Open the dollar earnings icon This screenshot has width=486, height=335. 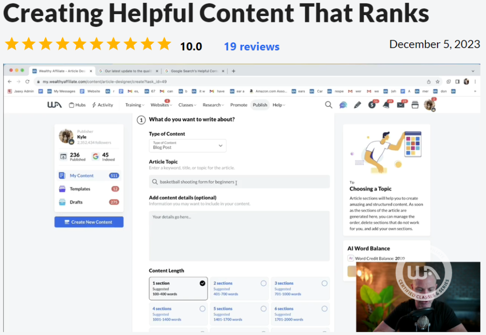coord(372,105)
